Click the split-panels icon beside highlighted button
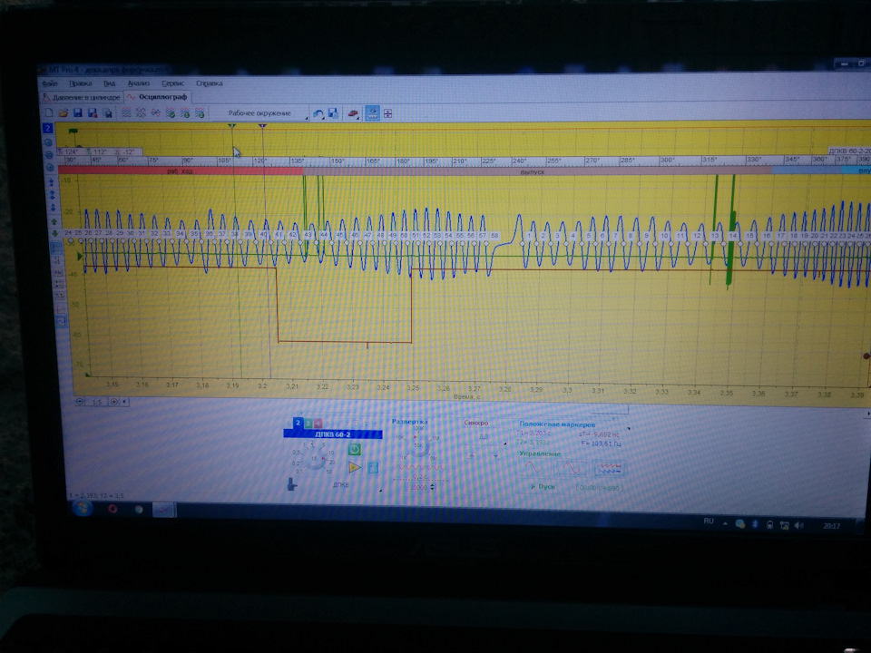 pyautogui.click(x=387, y=113)
